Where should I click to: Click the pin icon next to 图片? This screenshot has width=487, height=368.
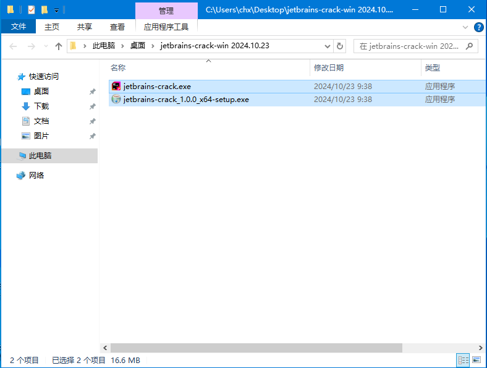92,136
